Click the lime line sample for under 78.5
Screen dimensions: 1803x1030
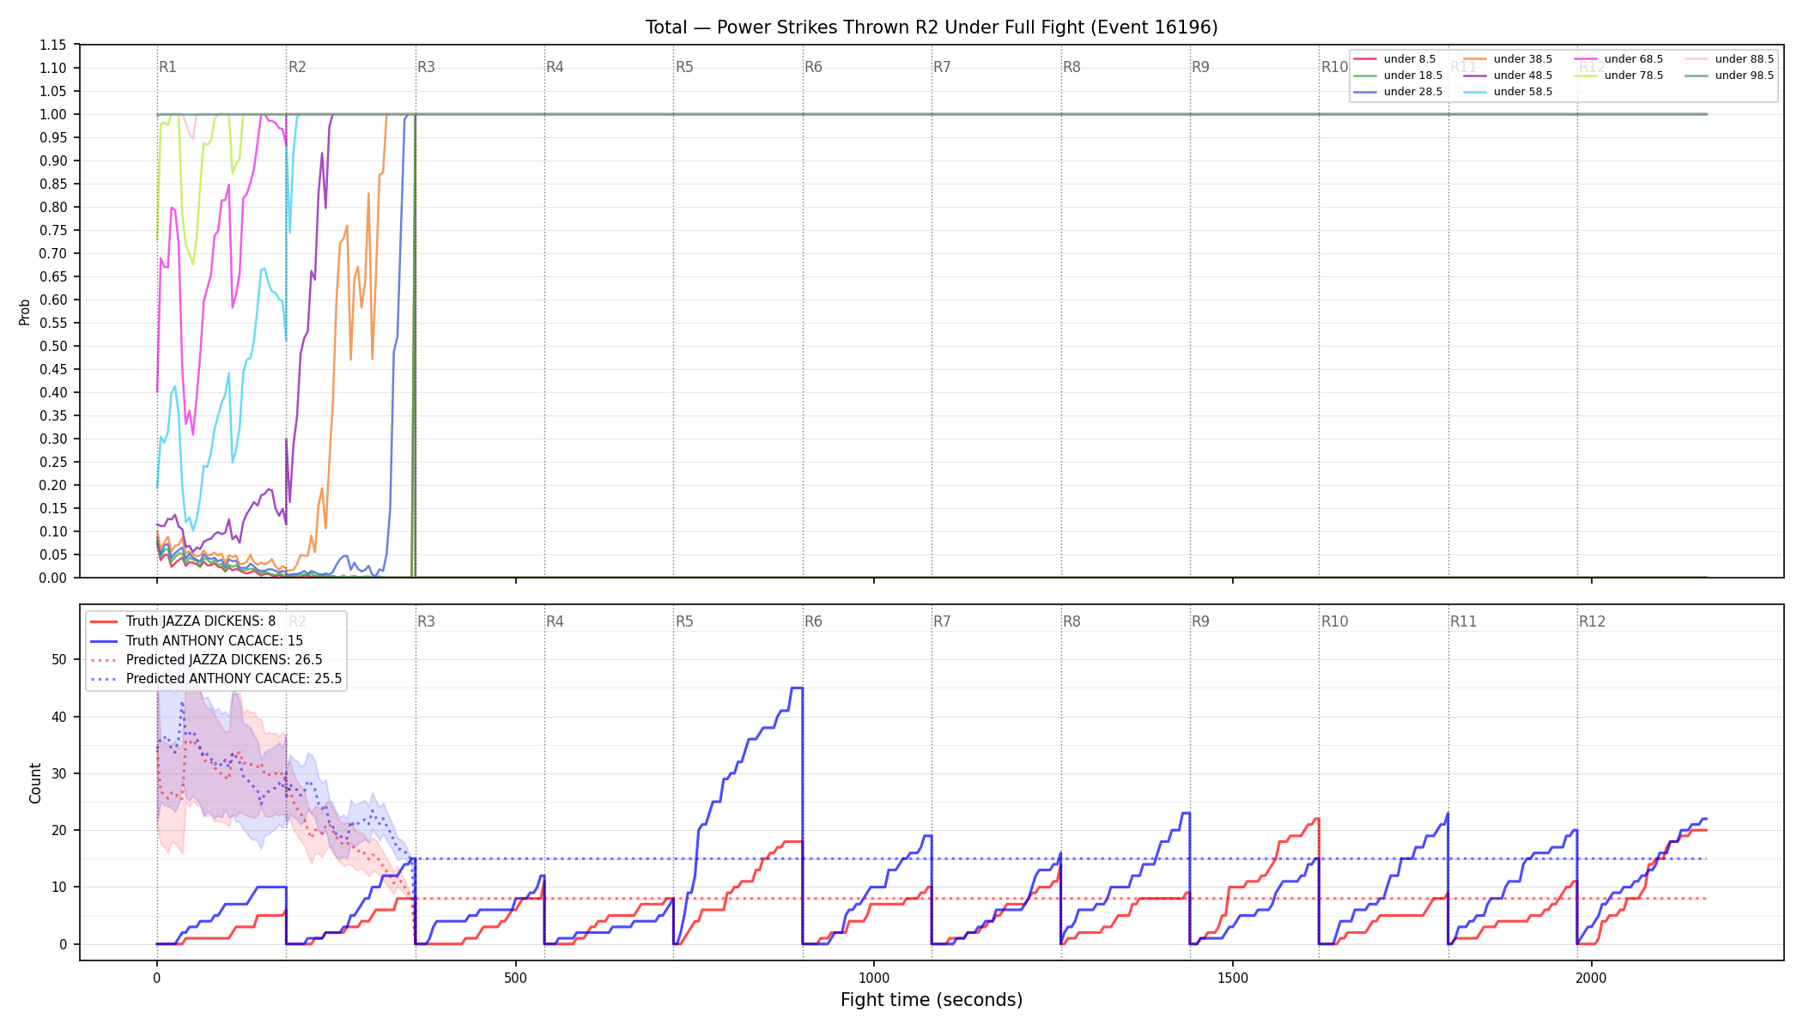click(x=1586, y=76)
